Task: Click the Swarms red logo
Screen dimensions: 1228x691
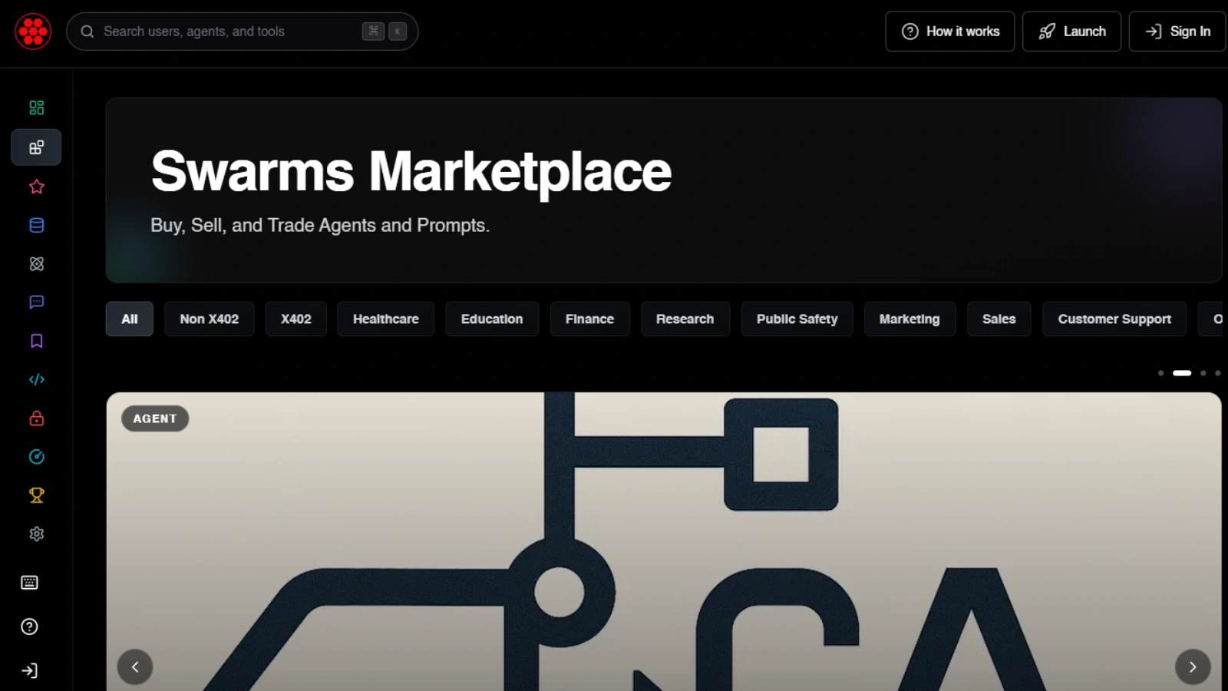Action: pos(33,31)
